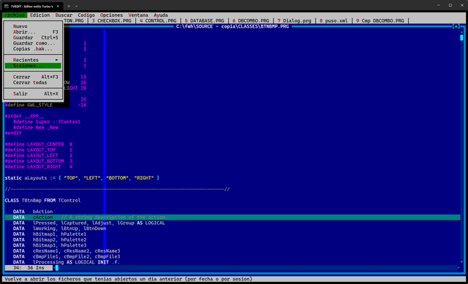
Task: Open the Ayuda menu
Action: tap(161, 15)
